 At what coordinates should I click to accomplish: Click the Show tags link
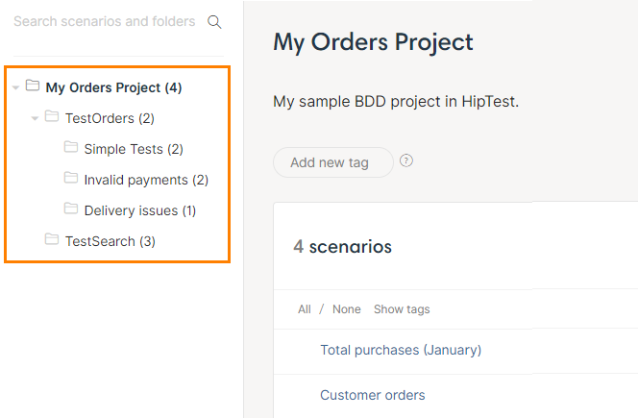402,309
